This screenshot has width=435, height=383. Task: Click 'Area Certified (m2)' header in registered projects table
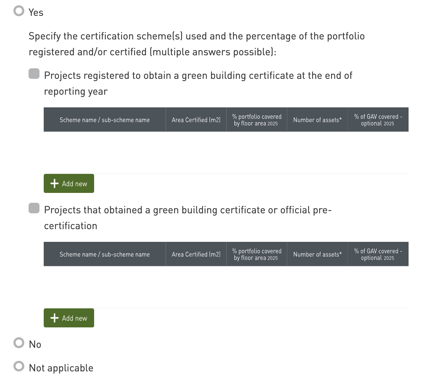pyautogui.click(x=196, y=120)
